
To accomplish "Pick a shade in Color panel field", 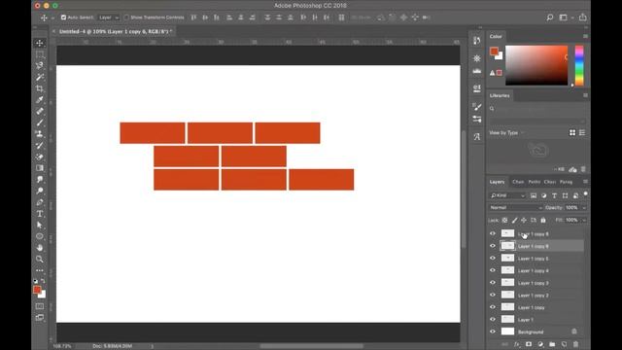I will point(536,65).
